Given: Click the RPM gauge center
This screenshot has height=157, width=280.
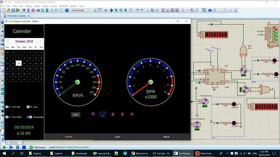Looking at the screenshot, I should click(150, 82).
